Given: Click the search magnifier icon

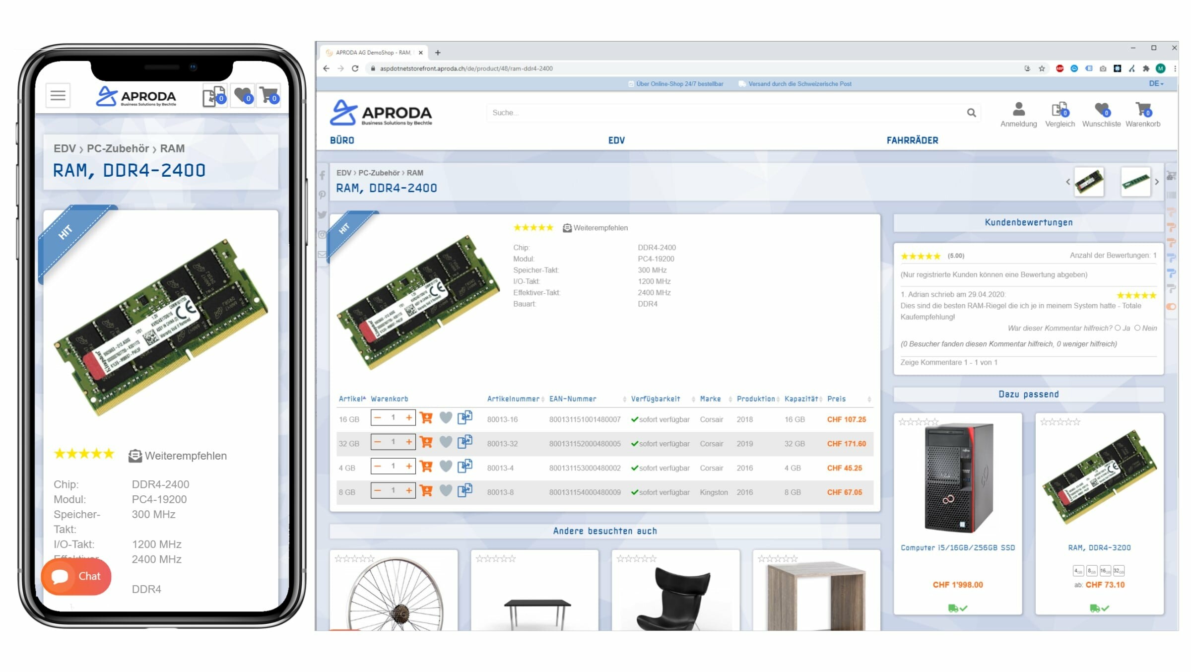Looking at the screenshot, I should (971, 113).
